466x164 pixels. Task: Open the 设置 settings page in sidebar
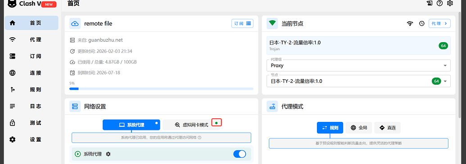[32, 139]
